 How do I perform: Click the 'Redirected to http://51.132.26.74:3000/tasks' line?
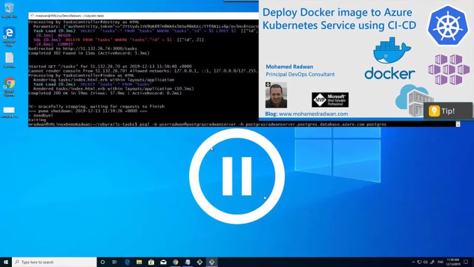click(x=82, y=49)
